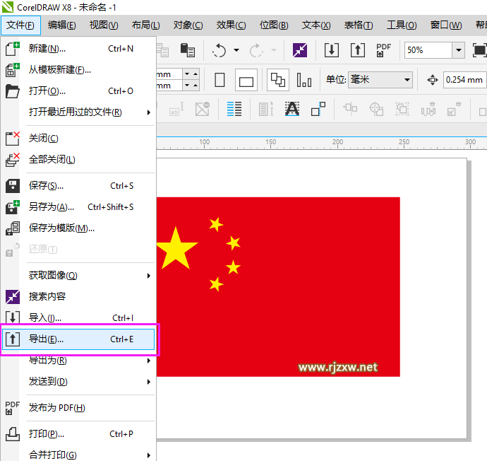Open the 窗口 menu

click(445, 25)
